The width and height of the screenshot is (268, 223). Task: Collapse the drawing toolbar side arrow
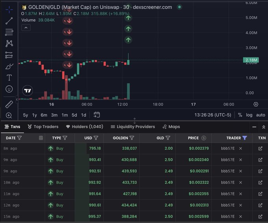point(17,99)
